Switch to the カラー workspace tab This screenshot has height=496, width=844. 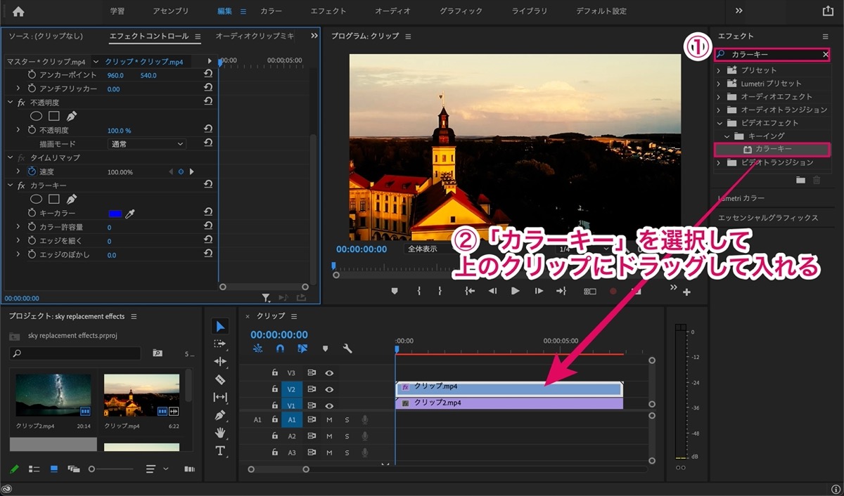[271, 11]
